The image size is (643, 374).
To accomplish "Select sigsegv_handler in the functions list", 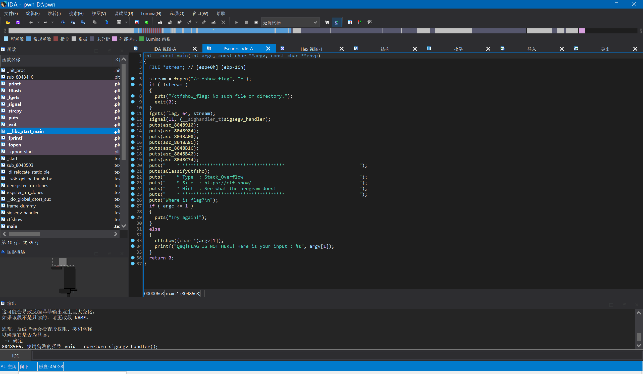I will tap(22, 212).
